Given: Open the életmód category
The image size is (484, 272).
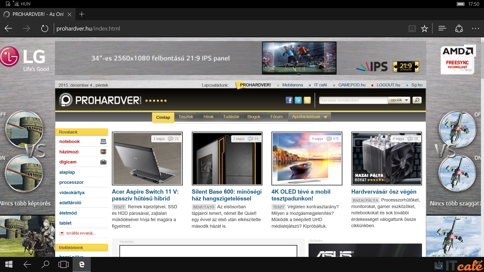Looking at the screenshot, I should 68,213.
